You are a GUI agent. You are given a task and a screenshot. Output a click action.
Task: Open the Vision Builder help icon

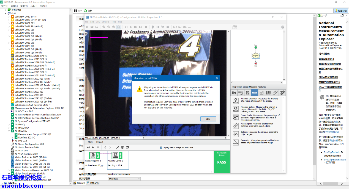[283, 27]
